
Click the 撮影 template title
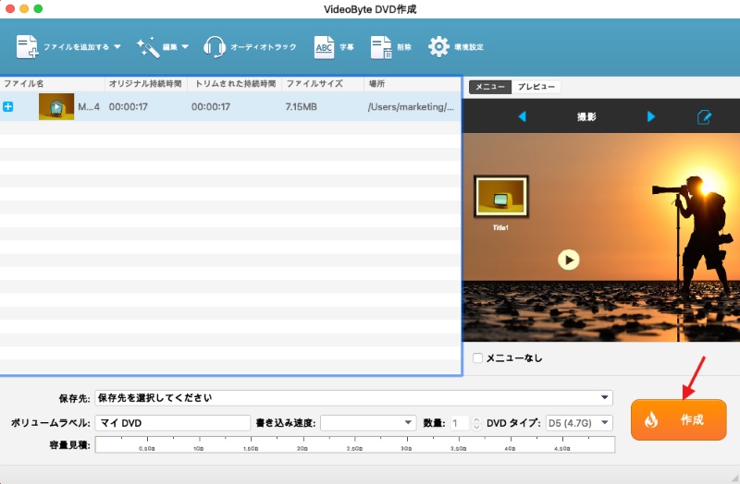tap(586, 117)
